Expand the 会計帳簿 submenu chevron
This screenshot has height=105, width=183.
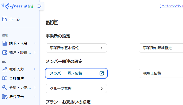coord(35,78)
